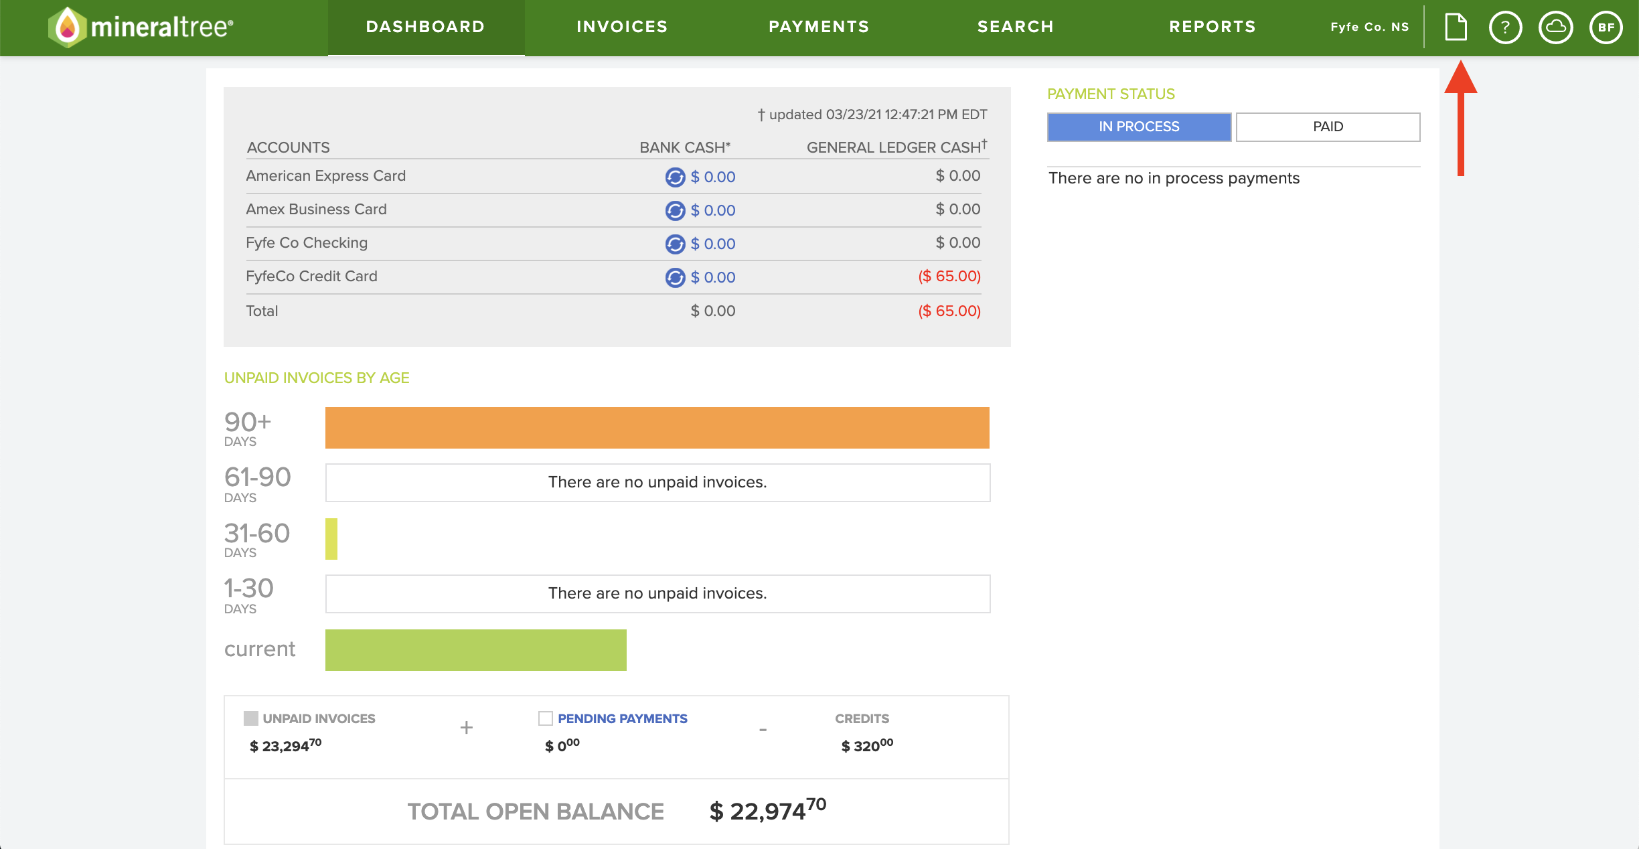Image resolution: width=1639 pixels, height=849 pixels.
Task: Click the updated 03/23/21 timestamp text
Action: coord(872,114)
